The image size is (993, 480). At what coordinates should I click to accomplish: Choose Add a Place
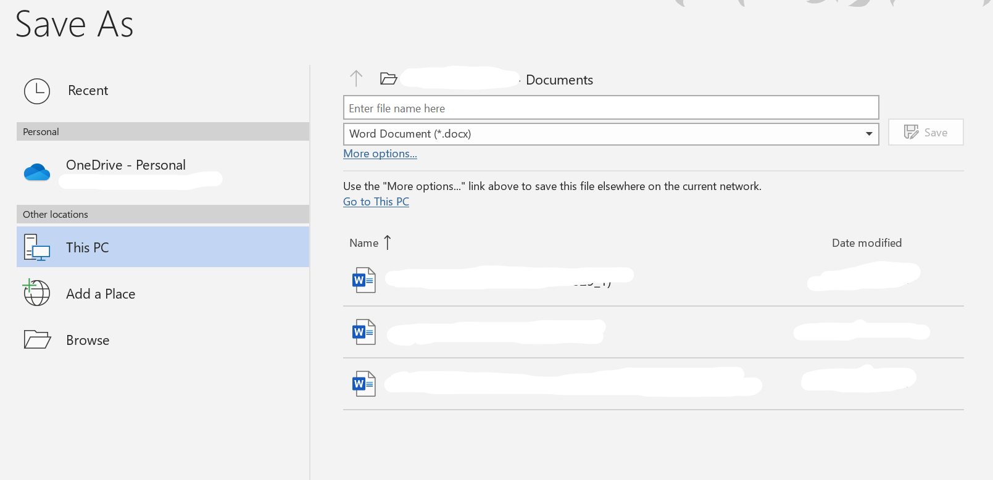coord(163,294)
